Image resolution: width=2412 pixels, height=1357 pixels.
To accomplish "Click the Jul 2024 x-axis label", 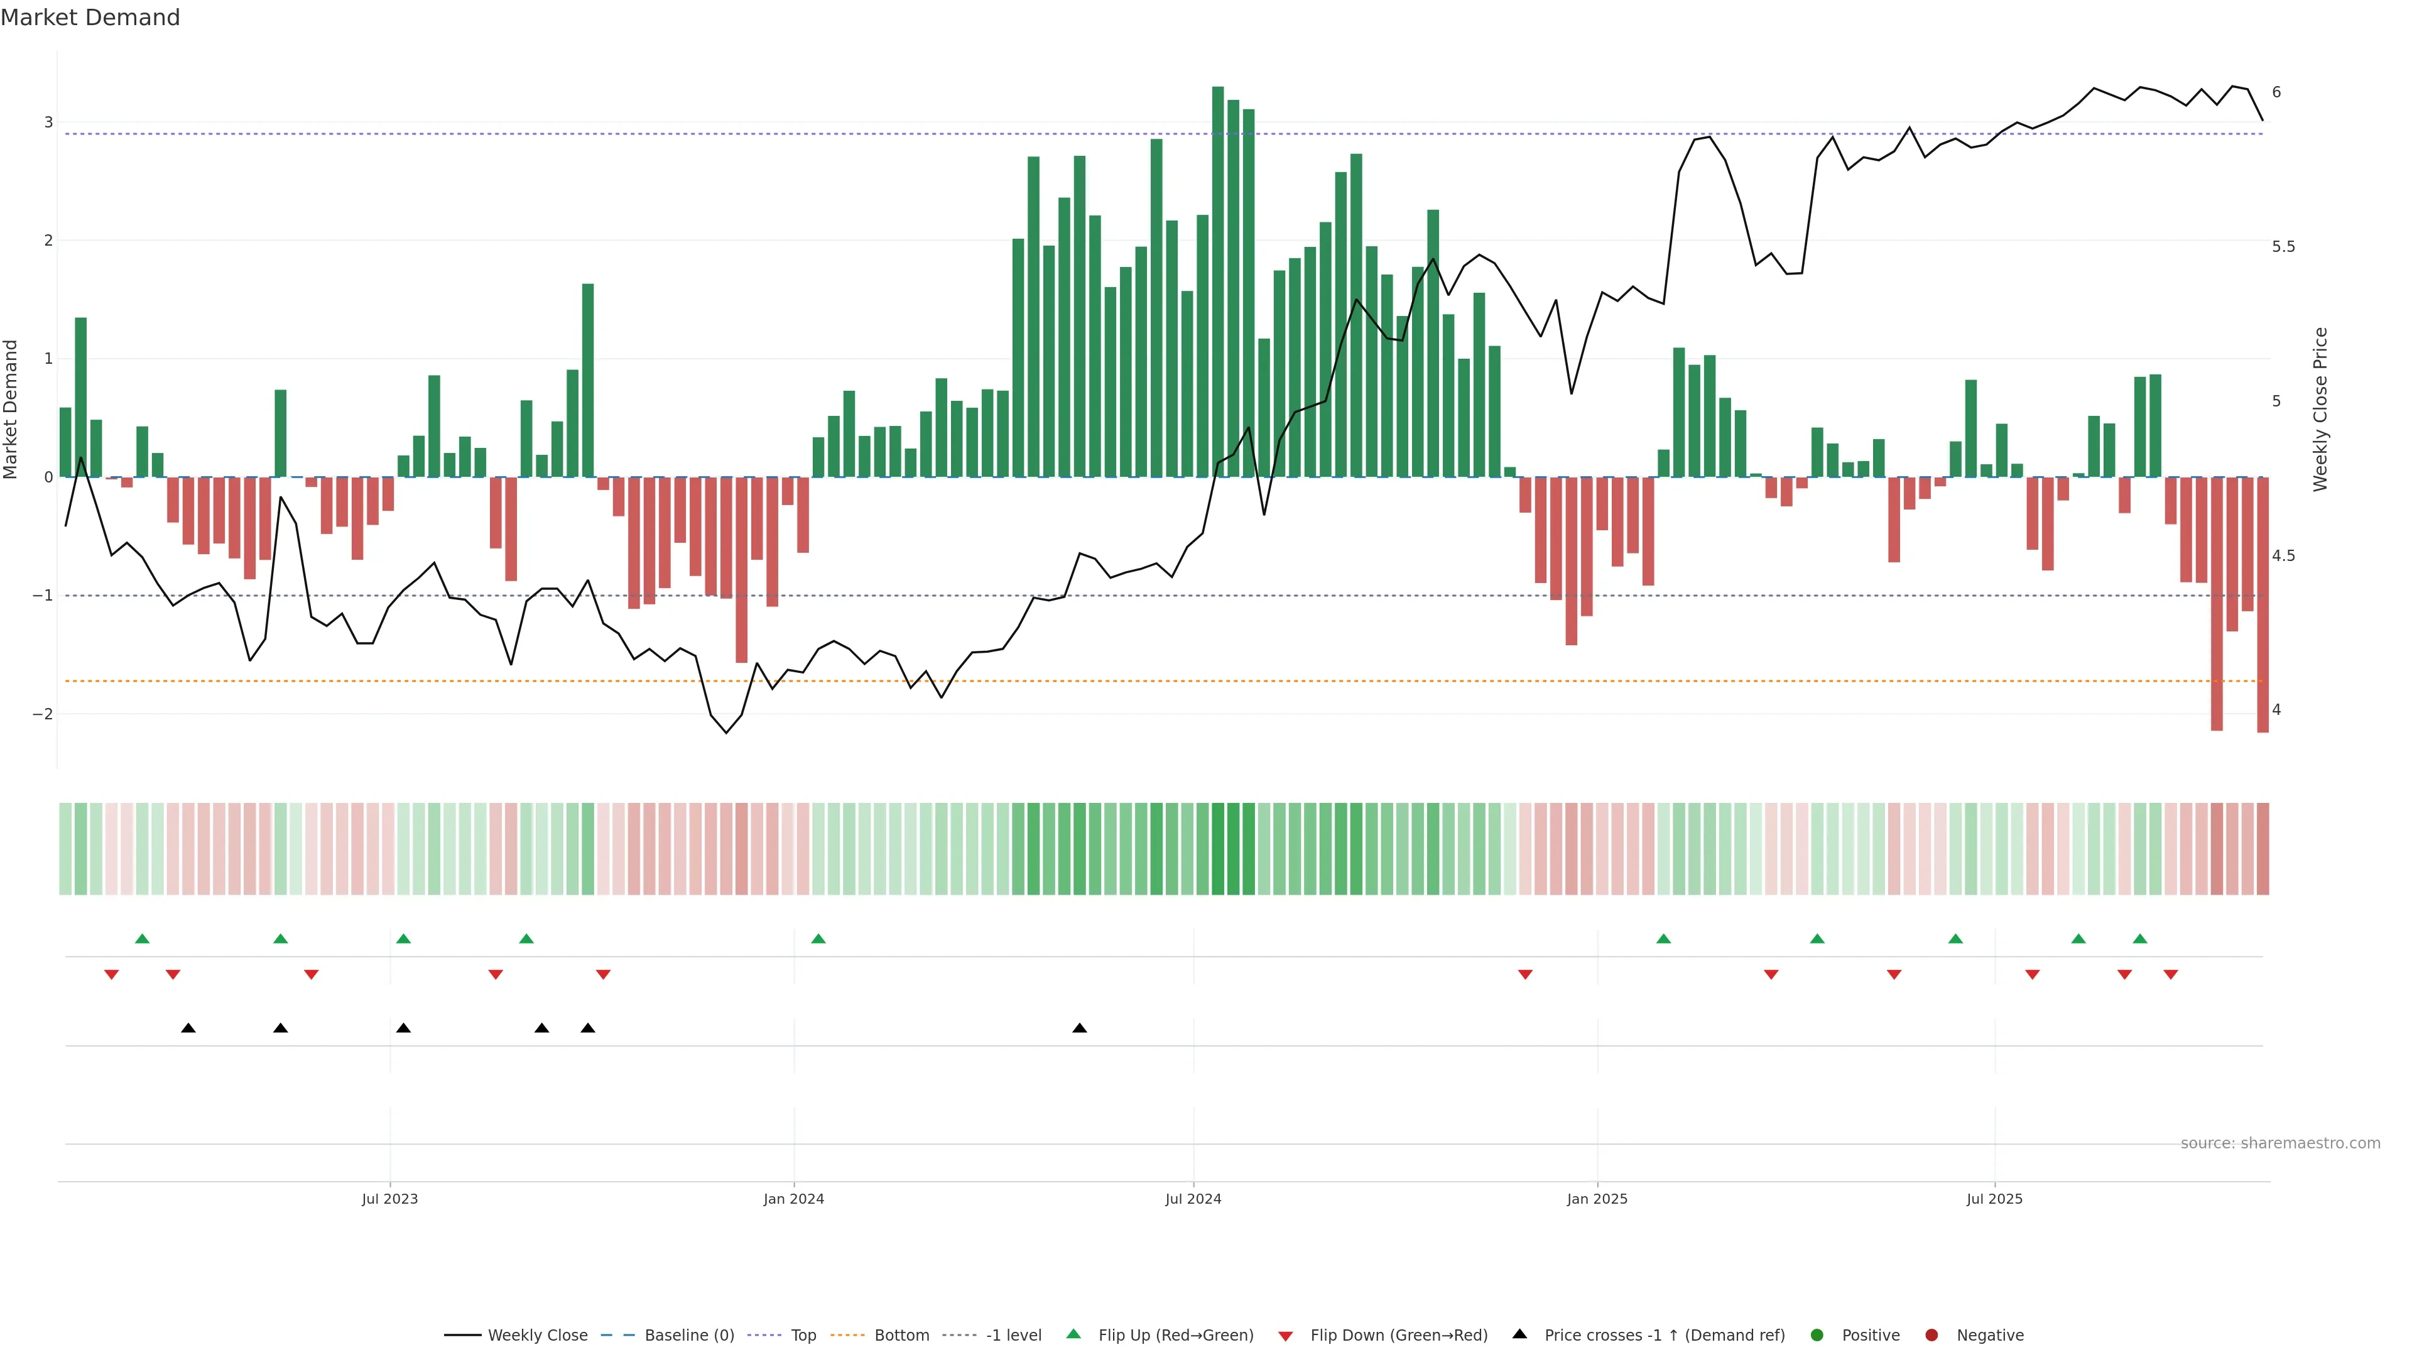I will tap(1193, 1199).
